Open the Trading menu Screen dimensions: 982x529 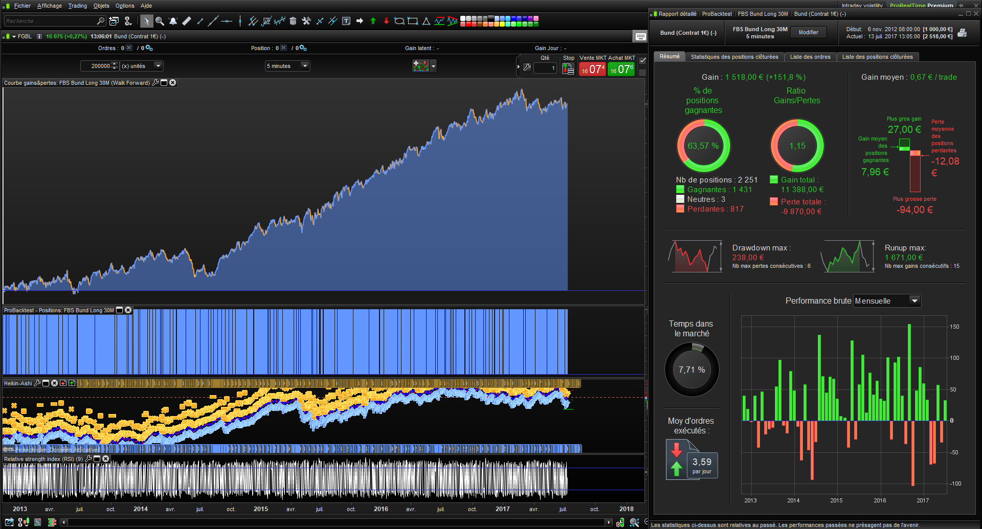tap(77, 6)
